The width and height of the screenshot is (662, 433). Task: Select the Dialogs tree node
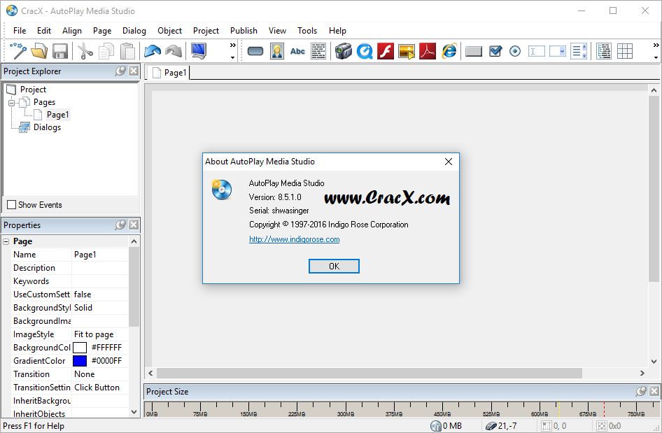pyautogui.click(x=48, y=127)
